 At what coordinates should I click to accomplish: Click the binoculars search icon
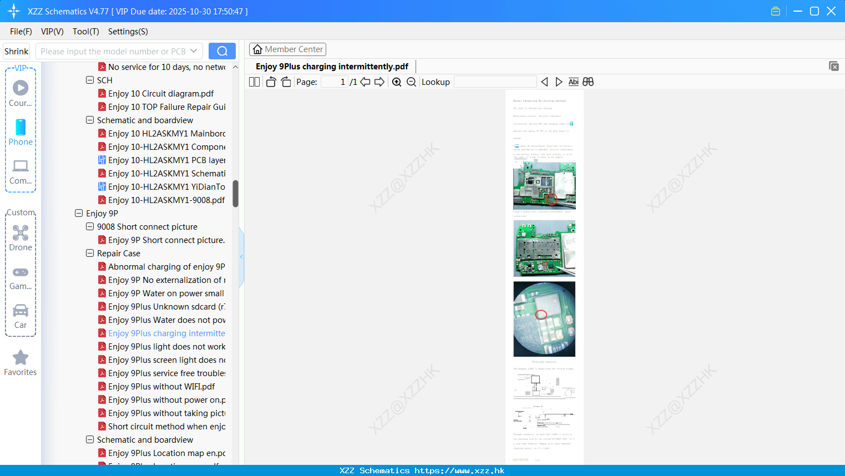coord(588,82)
